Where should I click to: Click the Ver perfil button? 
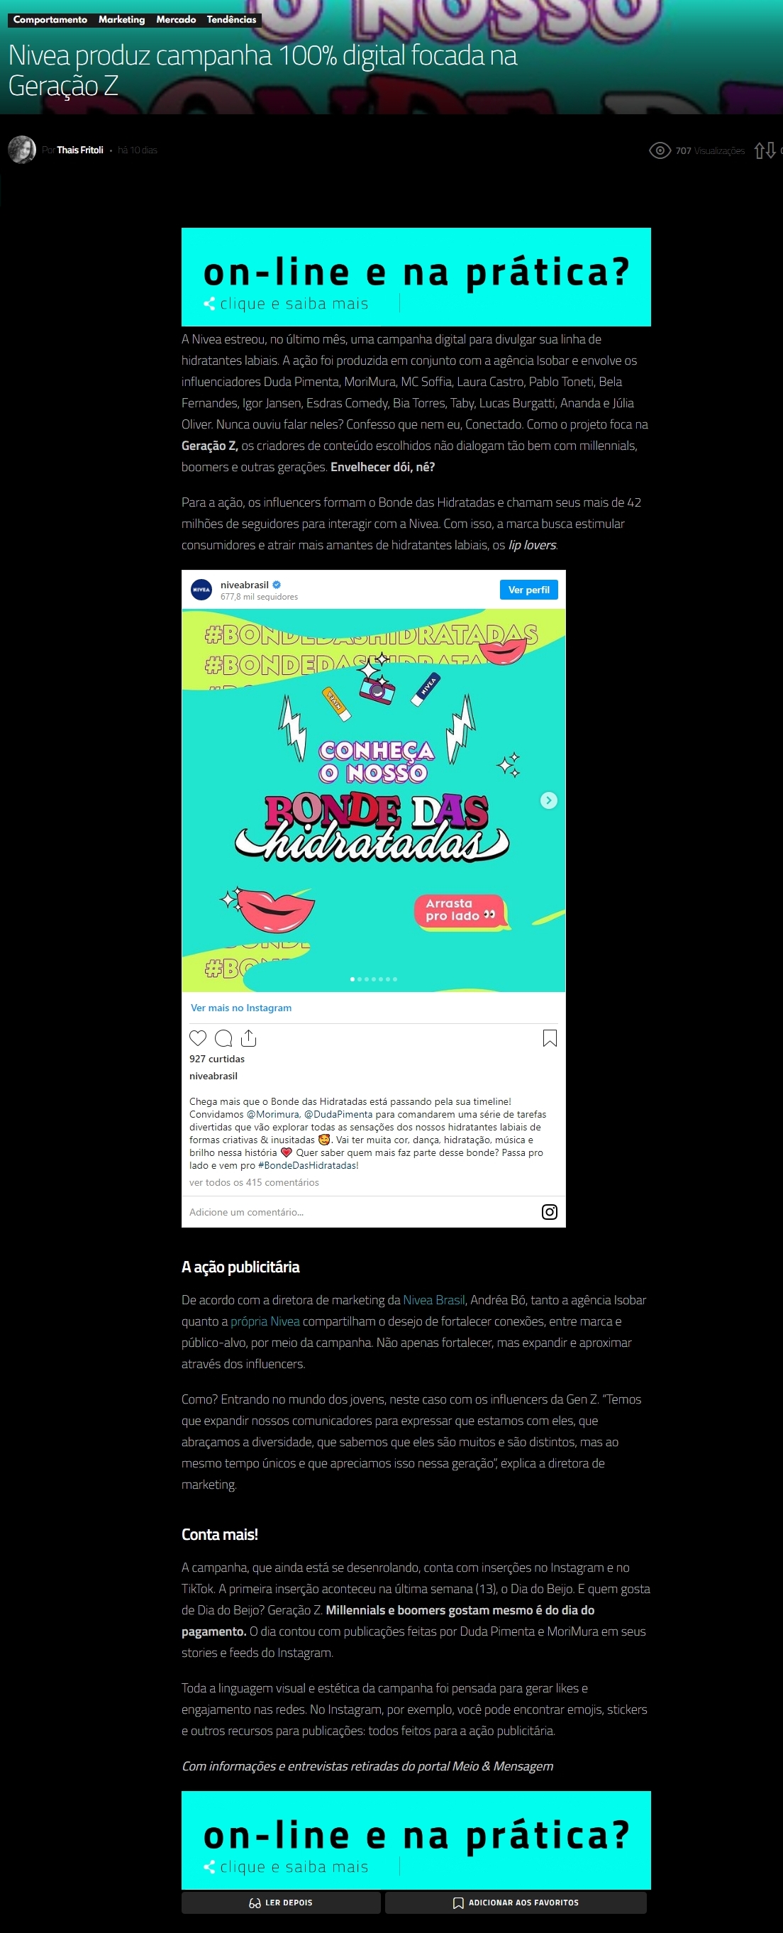(x=529, y=590)
